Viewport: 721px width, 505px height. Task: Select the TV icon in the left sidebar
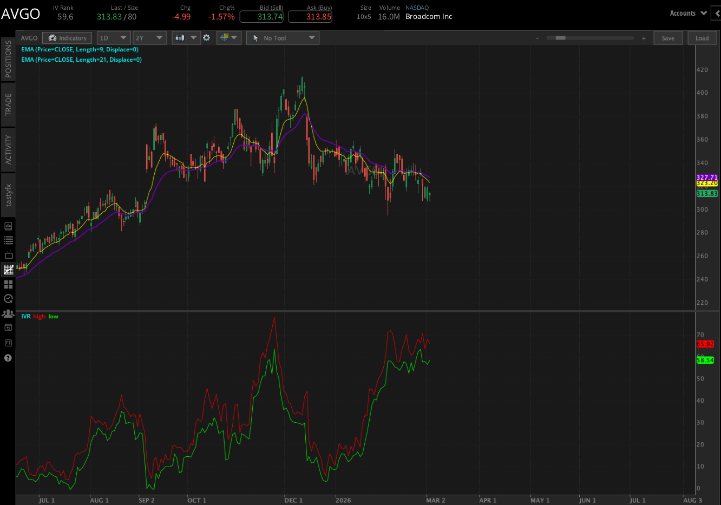click(8, 254)
